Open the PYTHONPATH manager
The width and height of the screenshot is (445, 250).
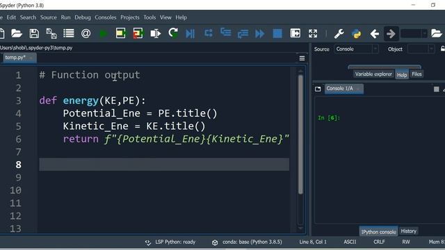[356, 34]
